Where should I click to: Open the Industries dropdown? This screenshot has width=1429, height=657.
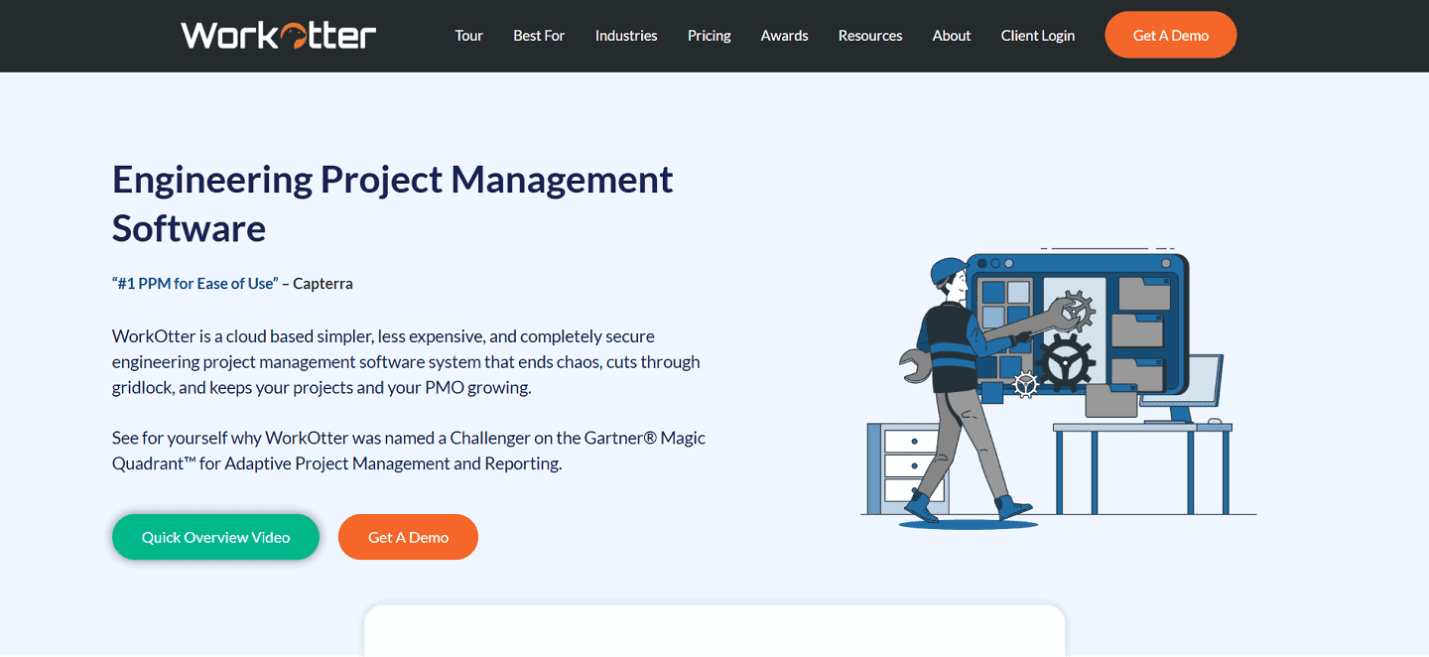[625, 35]
